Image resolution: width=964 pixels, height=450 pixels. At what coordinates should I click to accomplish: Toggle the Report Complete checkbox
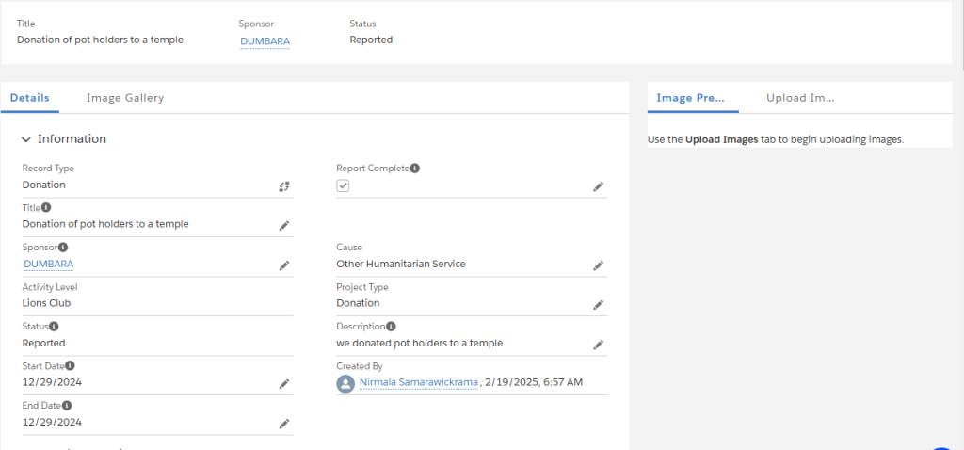pos(343,185)
